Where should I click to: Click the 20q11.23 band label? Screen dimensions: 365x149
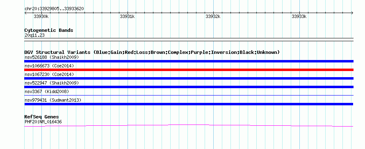[x=34, y=36]
